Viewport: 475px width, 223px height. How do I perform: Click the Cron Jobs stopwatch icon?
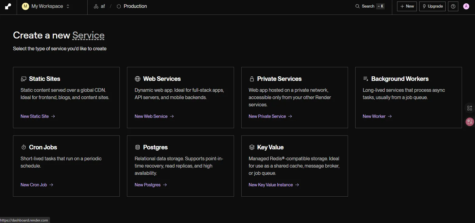click(24, 148)
